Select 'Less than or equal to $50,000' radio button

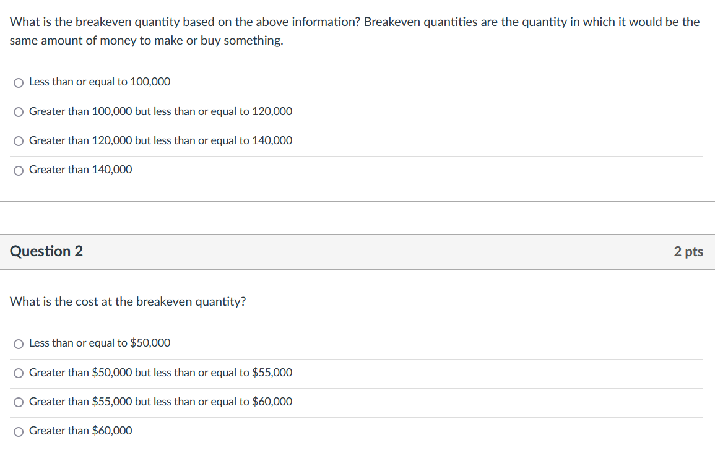point(19,343)
